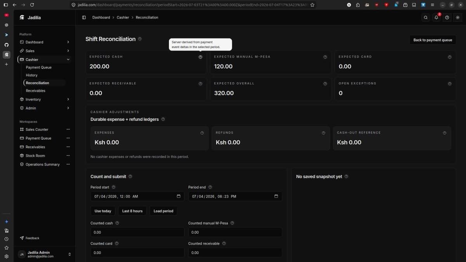The image size is (466, 262).
Task: Click info icon beside No saved snapshot yet
Action: pyautogui.click(x=346, y=177)
